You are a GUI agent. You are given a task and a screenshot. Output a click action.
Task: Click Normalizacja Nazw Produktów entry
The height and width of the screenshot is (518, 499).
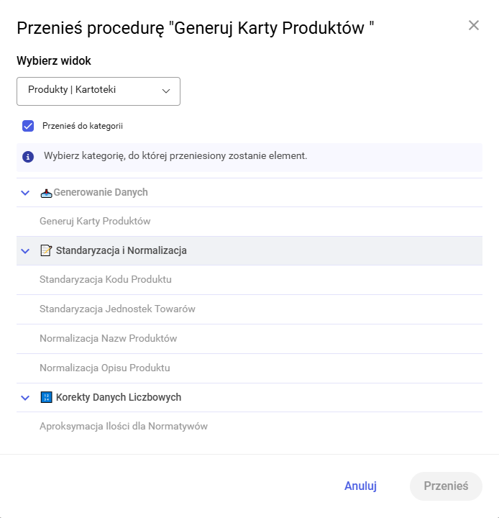pos(108,339)
